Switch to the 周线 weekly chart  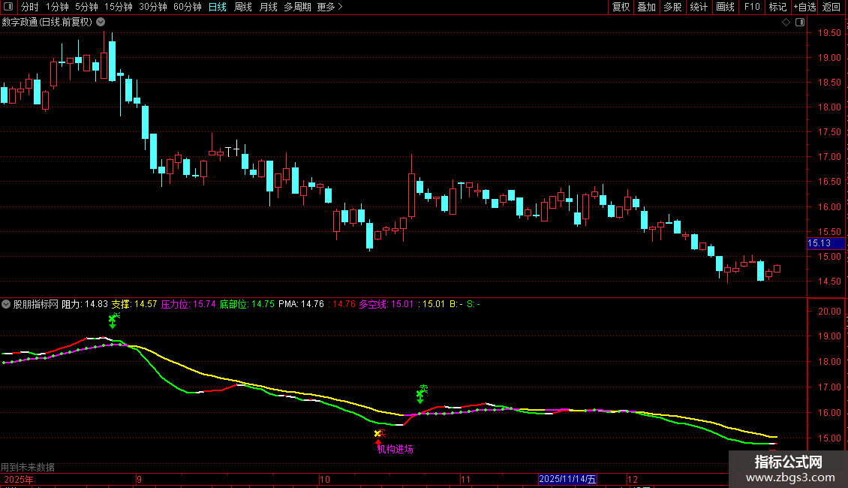tap(243, 7)
